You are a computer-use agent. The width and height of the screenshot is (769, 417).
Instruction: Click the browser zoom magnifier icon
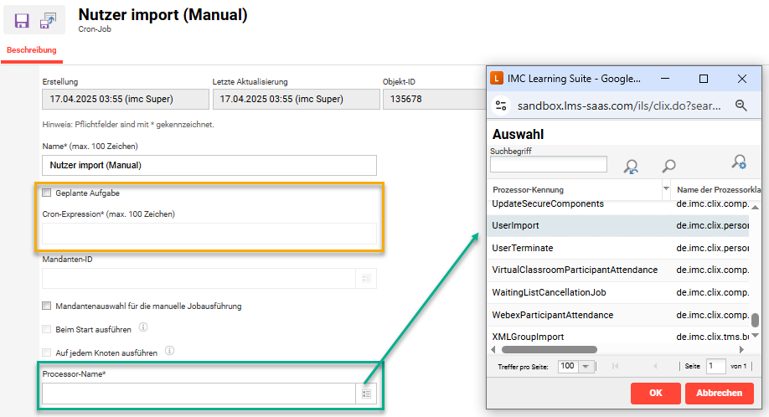(741, 106)
